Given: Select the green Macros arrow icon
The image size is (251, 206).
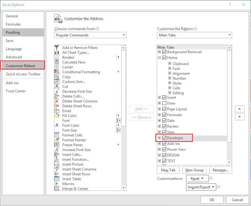Looking at the screenshot, I should click(57, 184).
